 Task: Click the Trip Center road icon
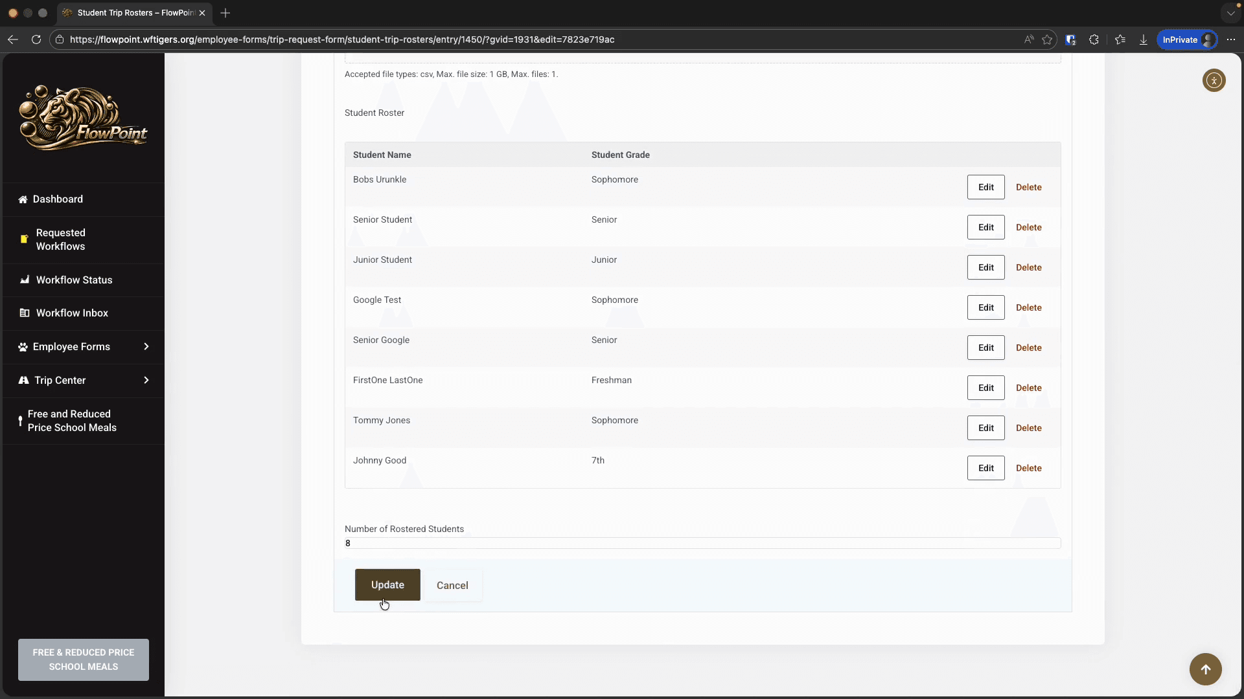[23, 380]
